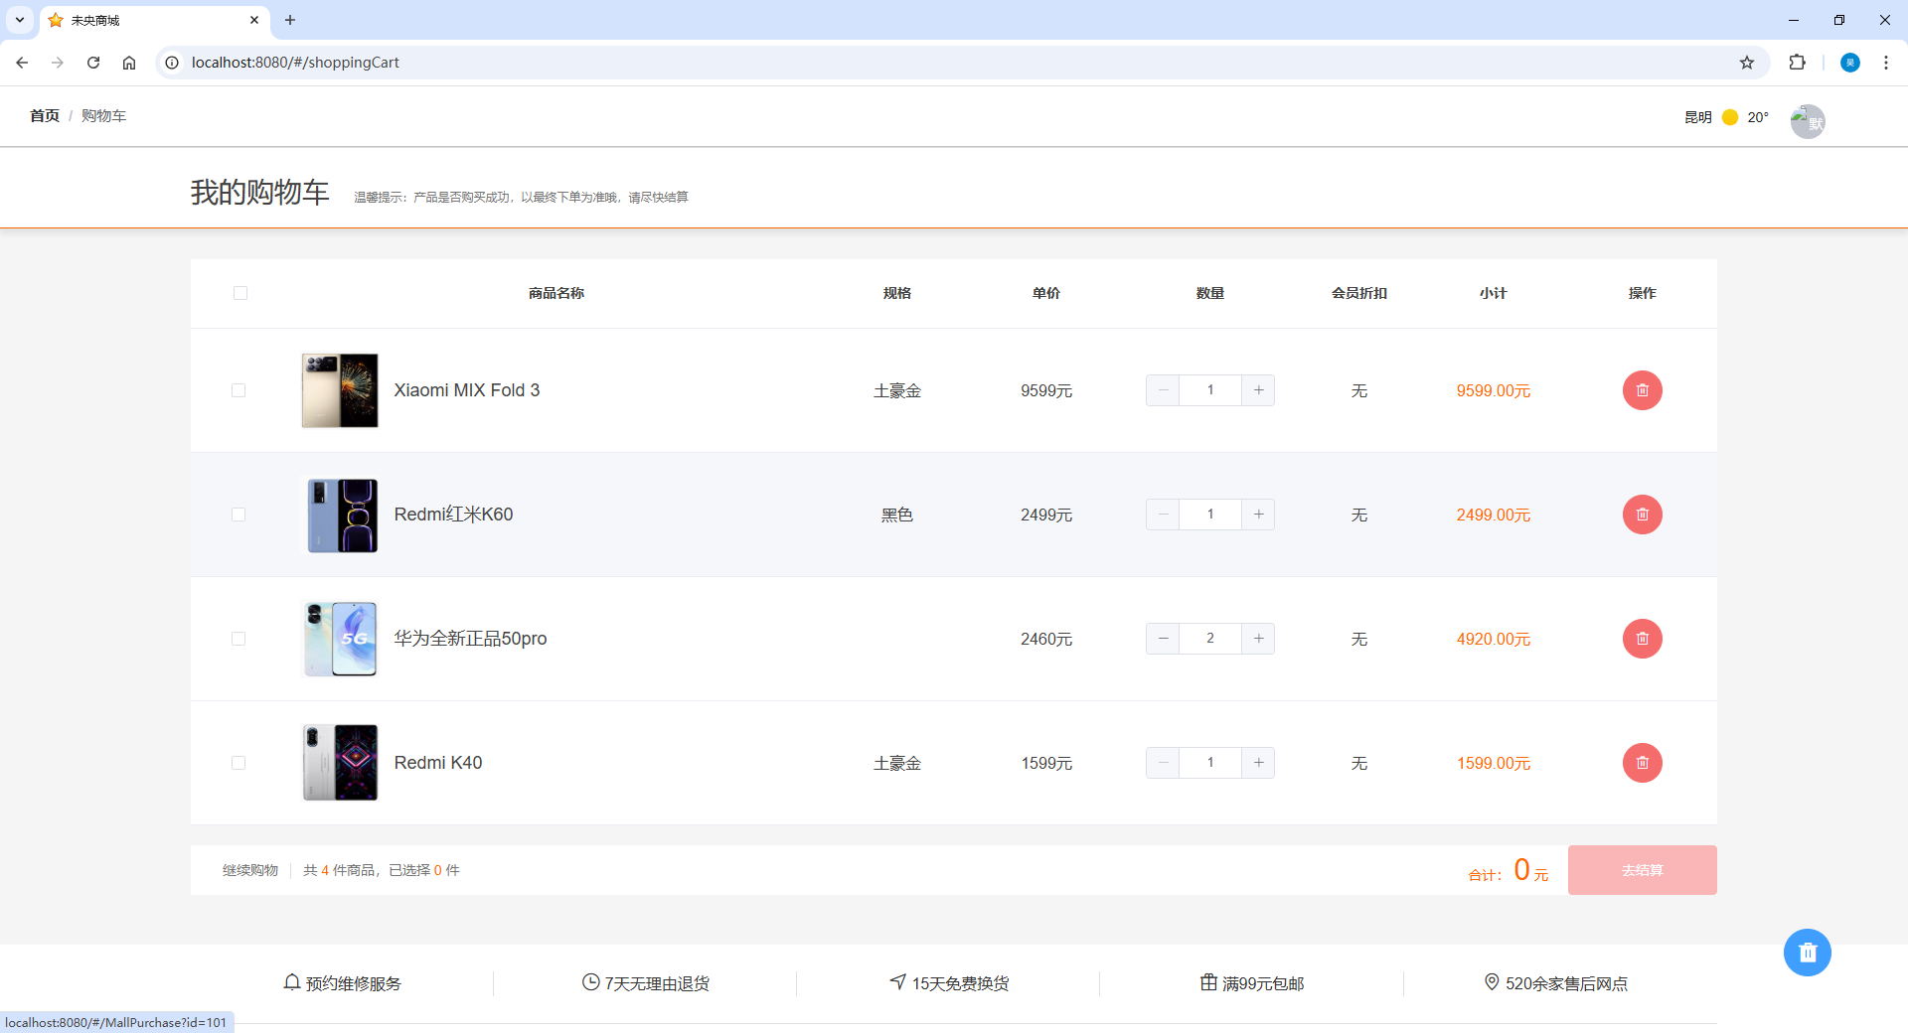Click the 4920.00元 subtotal
This screenshot has width=1908, height=1033.
tap(1493, 640)
